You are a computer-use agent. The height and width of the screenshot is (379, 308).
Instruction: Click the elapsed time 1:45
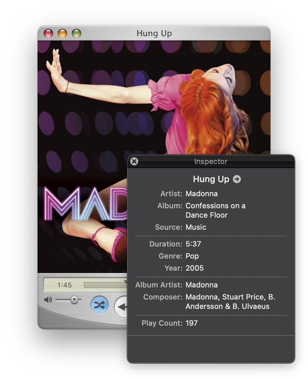coord(64,285)
